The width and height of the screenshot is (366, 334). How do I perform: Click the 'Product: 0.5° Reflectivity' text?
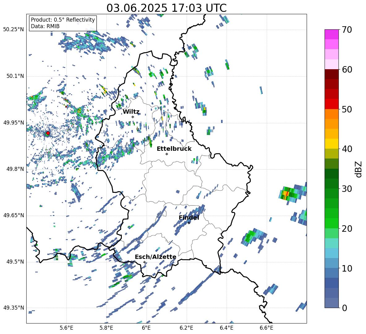pyautogui.click(x=63, y=19)
